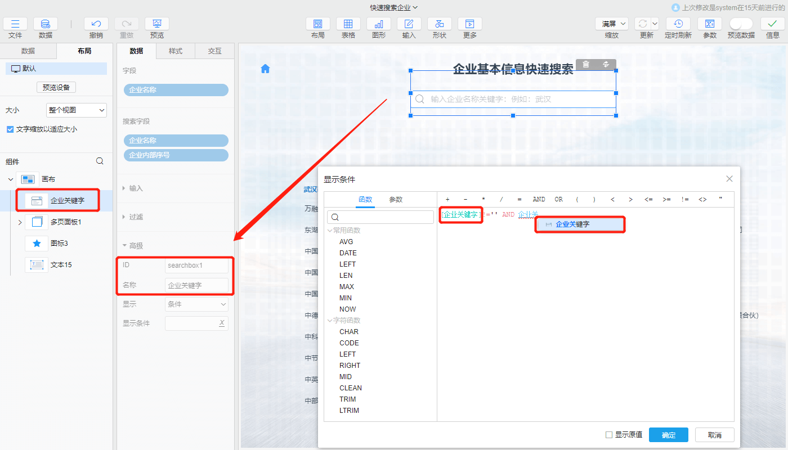The width and height of the screenshot is (788, 450).
Task: Select 企业关键字 autocomplete suggestion
Action: pyautogui.click(x=580, y=224)
